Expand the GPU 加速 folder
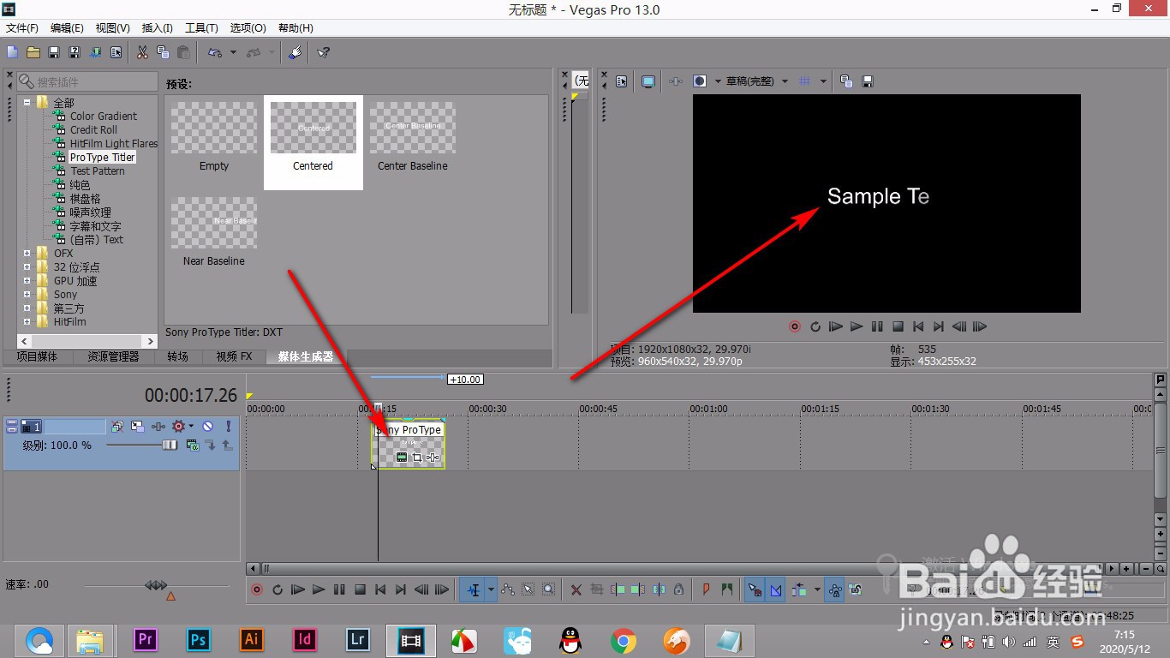1170x658 pixels. coord(27,281)
